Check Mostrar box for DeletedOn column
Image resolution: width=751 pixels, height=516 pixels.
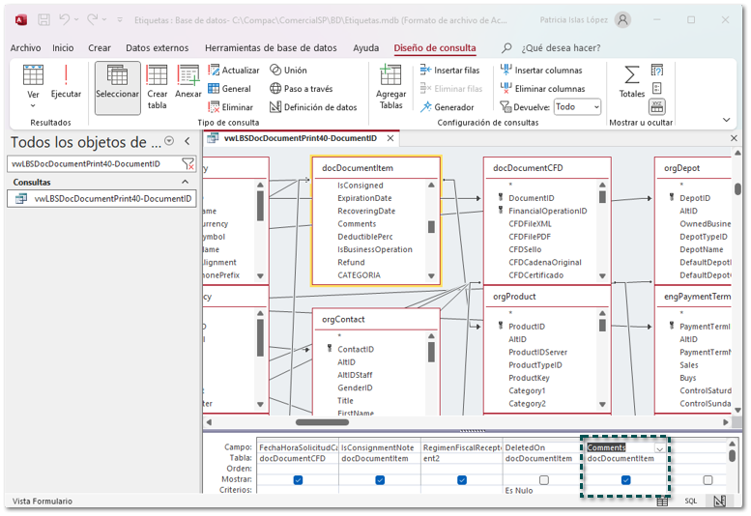click(544, 480)
